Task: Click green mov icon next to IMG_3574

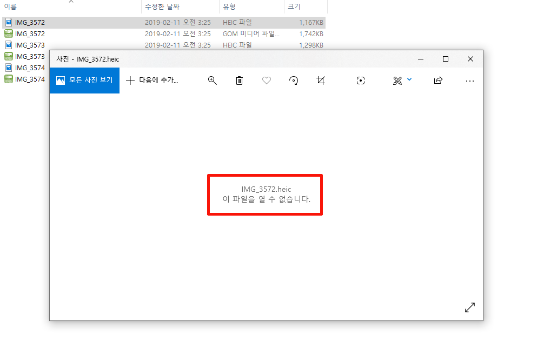Action: pyautogui.click(x=9, y=79)
